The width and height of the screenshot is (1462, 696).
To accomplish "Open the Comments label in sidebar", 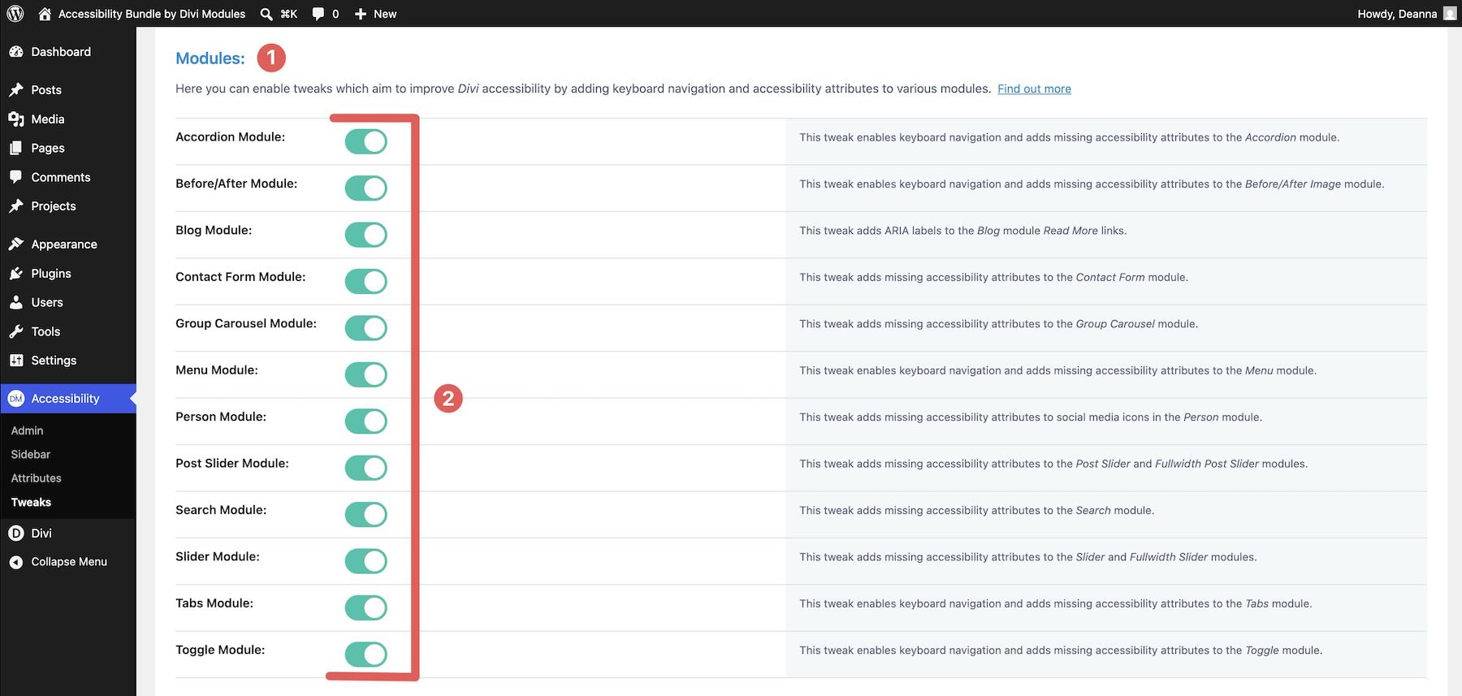I will click(x=61, y=177).
